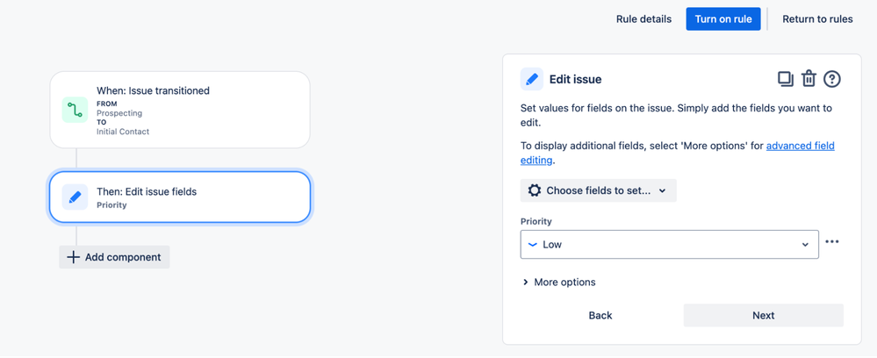Click the gear icon on field chooser
877x358 pixels.
point(535,190)
